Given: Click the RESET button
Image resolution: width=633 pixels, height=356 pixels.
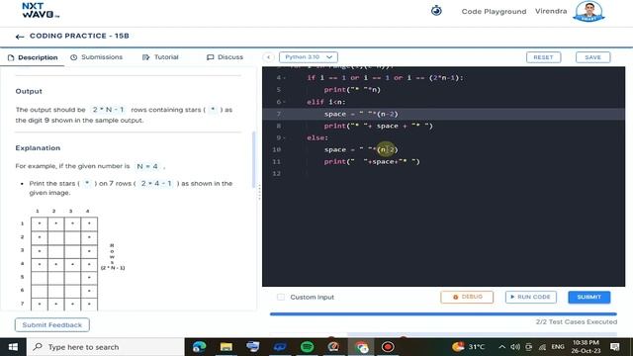Looking at the screenshot, I should pos(543,57).
